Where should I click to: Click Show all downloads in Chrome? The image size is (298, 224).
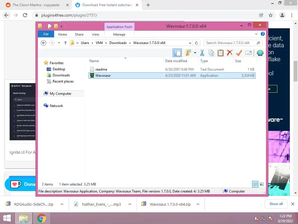click(276, 204)
